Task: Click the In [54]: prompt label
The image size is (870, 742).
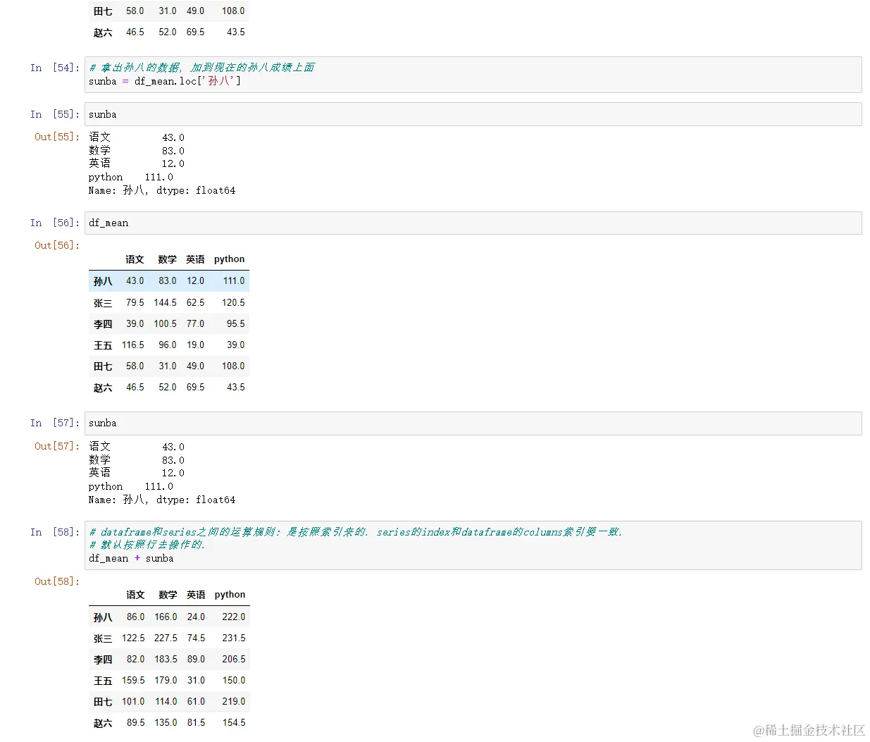Action: pyautogui.click(x=55, y=68)
